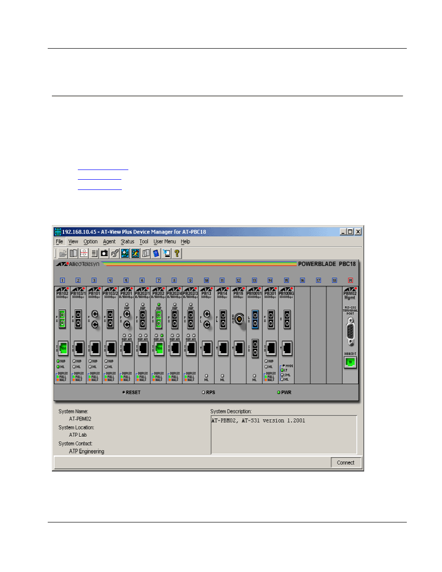442x572 pixels.
Task: Click the PB13 module label
Action: pyautogui.click(x=207, y=293)
